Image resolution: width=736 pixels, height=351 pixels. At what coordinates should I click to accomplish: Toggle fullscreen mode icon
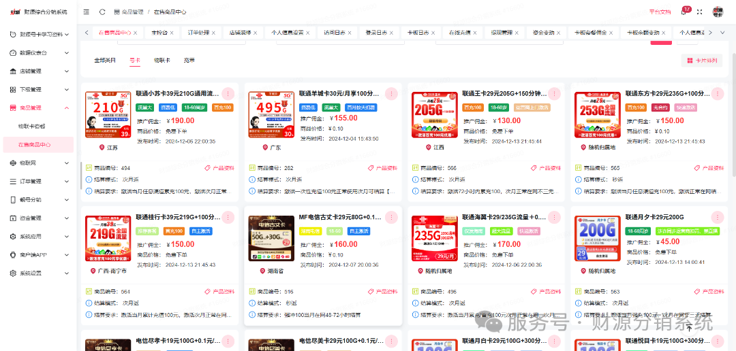click(699, 12)
